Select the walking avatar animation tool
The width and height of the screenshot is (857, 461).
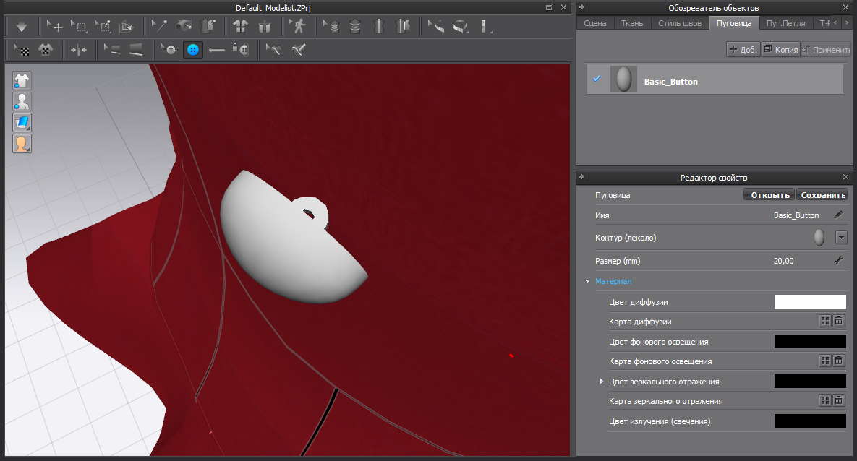pos(298,27)
